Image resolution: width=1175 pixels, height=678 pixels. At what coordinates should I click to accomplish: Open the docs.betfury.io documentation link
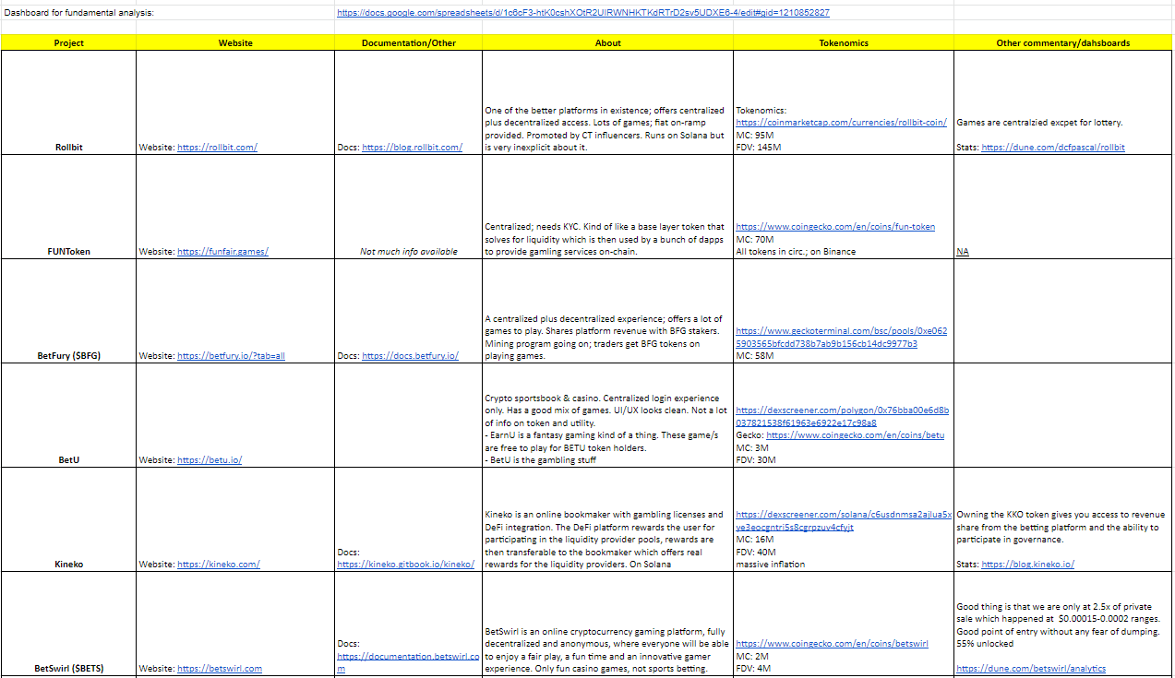click(x=410, y=356)
